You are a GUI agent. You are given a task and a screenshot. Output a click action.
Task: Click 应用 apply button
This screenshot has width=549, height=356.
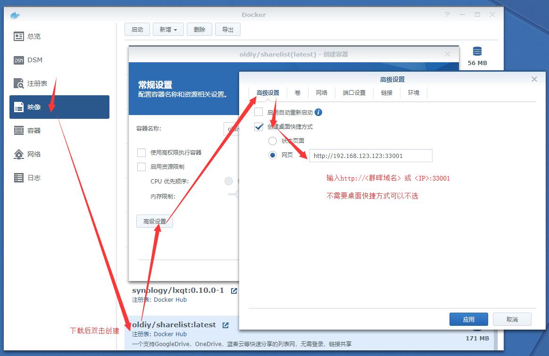click(468, 319)
